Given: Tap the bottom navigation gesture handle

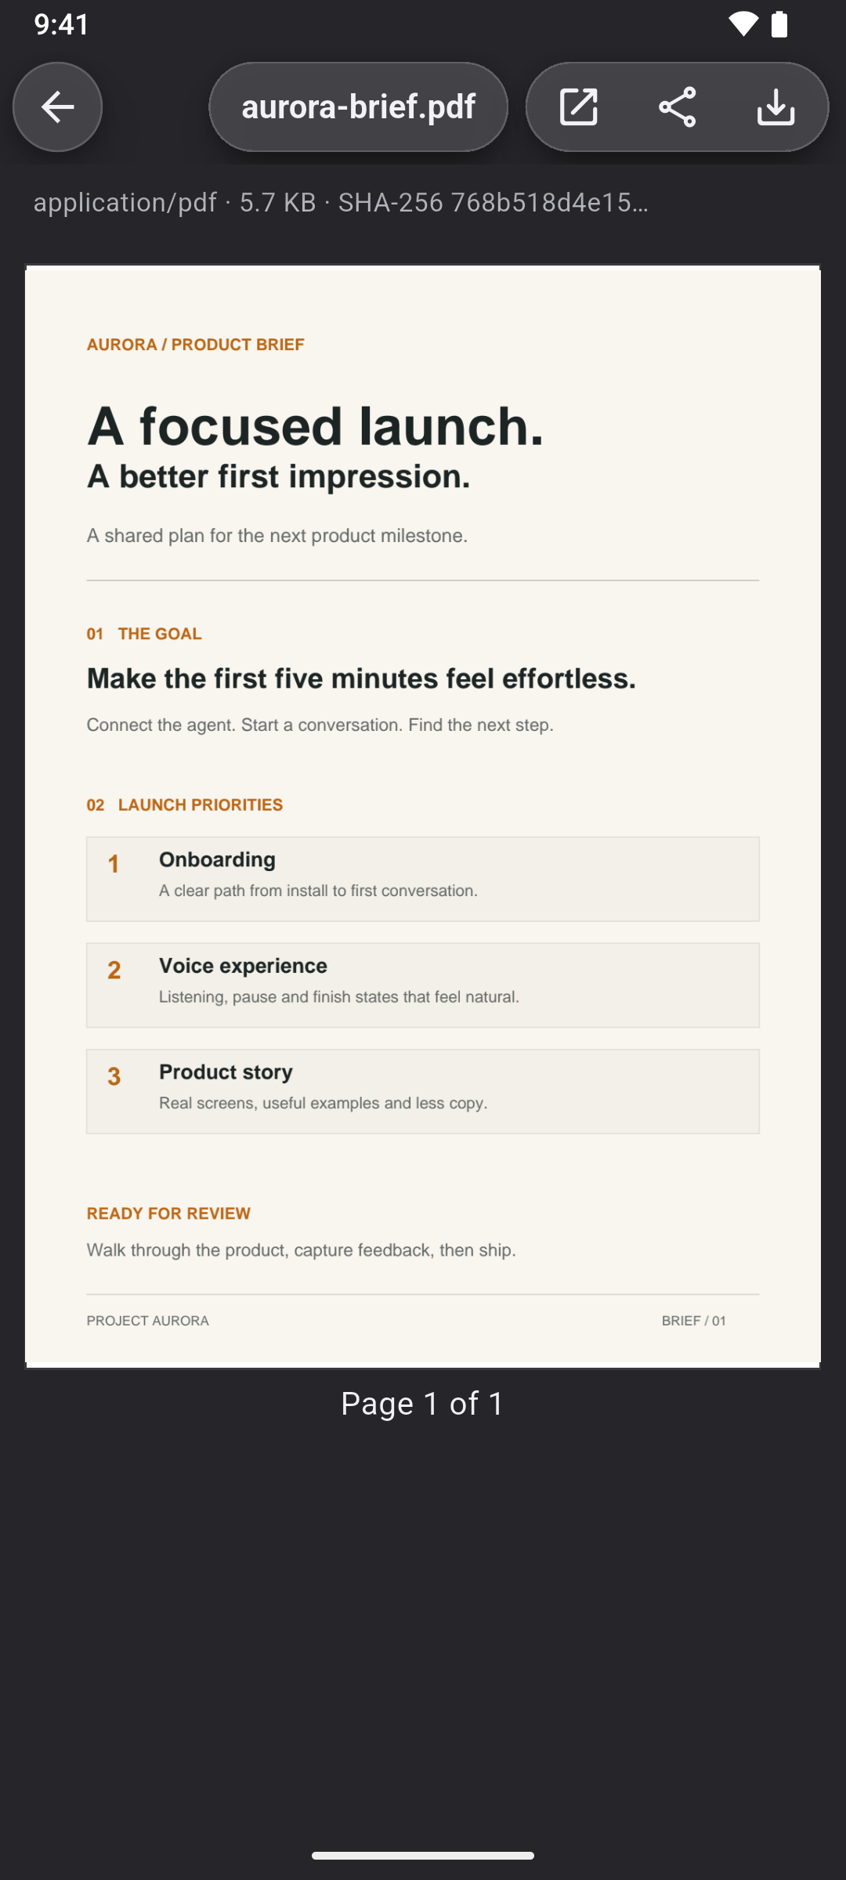Looking at the screenshot, I should pyautogui.click(x=423, y=1855).
